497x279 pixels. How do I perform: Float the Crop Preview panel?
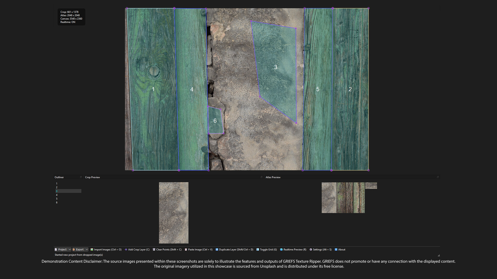261,177
